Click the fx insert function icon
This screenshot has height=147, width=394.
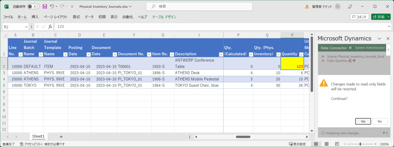pos(50,27)
